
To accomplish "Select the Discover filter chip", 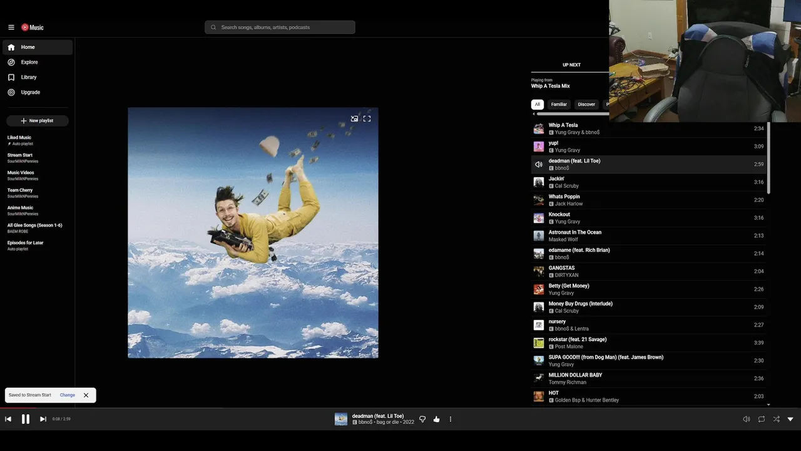I will pyautogui.click(x=586, y=105).
